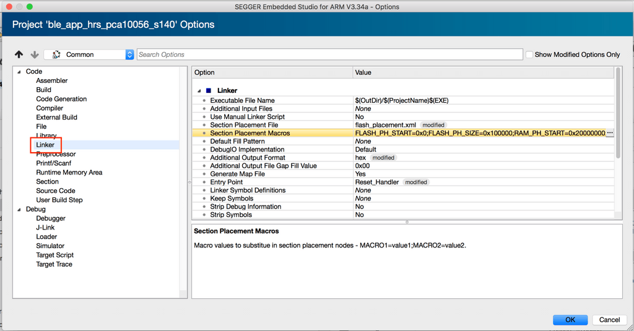
Task: Click the down arrow navigation icon
Action: 35,54
